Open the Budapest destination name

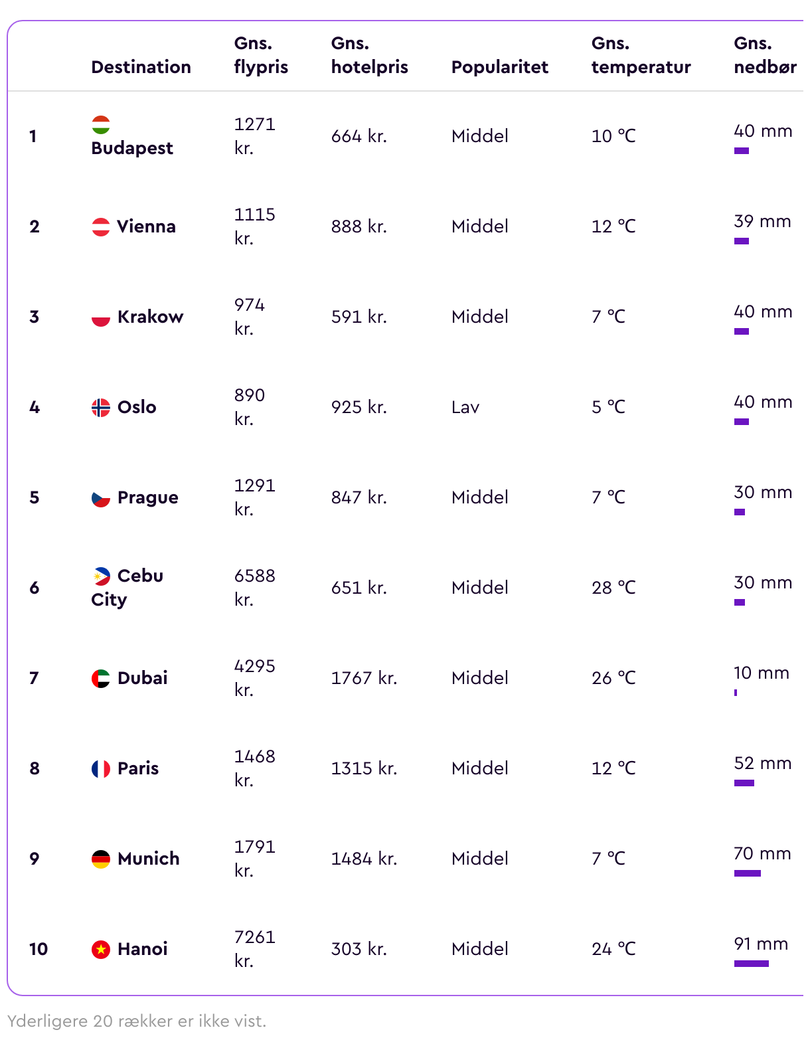pos(132,148)
